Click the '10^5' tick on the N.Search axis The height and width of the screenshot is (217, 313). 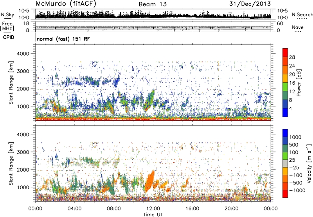282,11
